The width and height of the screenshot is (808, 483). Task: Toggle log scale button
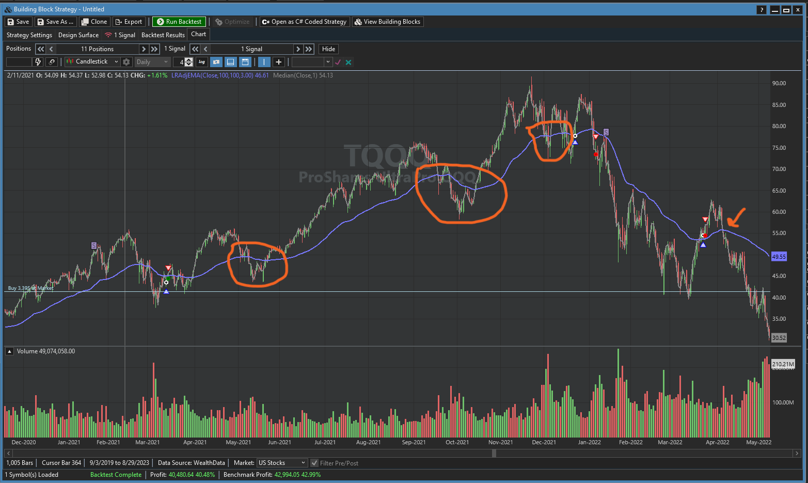[x=202, y=62]
